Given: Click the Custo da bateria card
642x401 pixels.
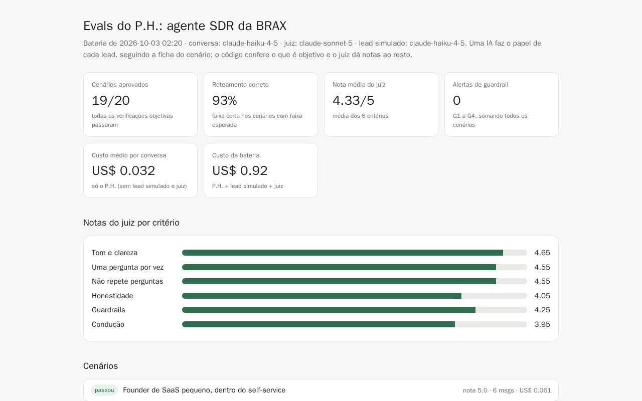Looking at the screenshot, I should (x=261, y=170).
